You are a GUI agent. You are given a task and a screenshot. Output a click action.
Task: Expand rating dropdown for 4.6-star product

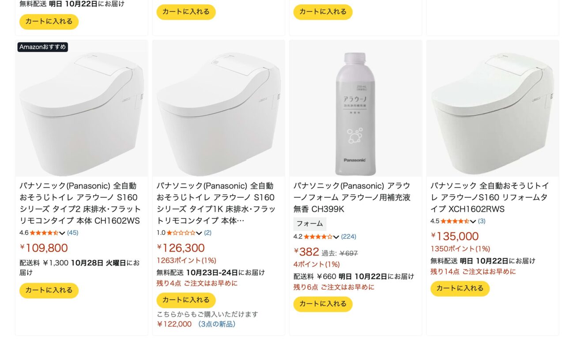(x=62, y=233)
